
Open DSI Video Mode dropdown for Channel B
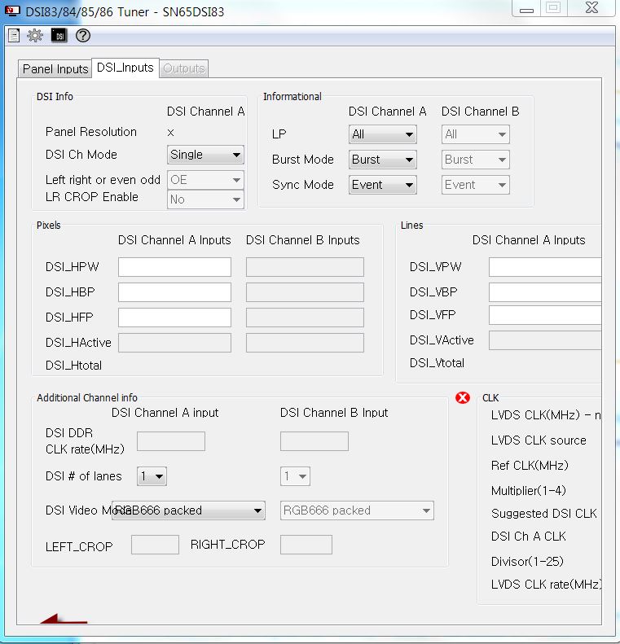click(357, 510)
